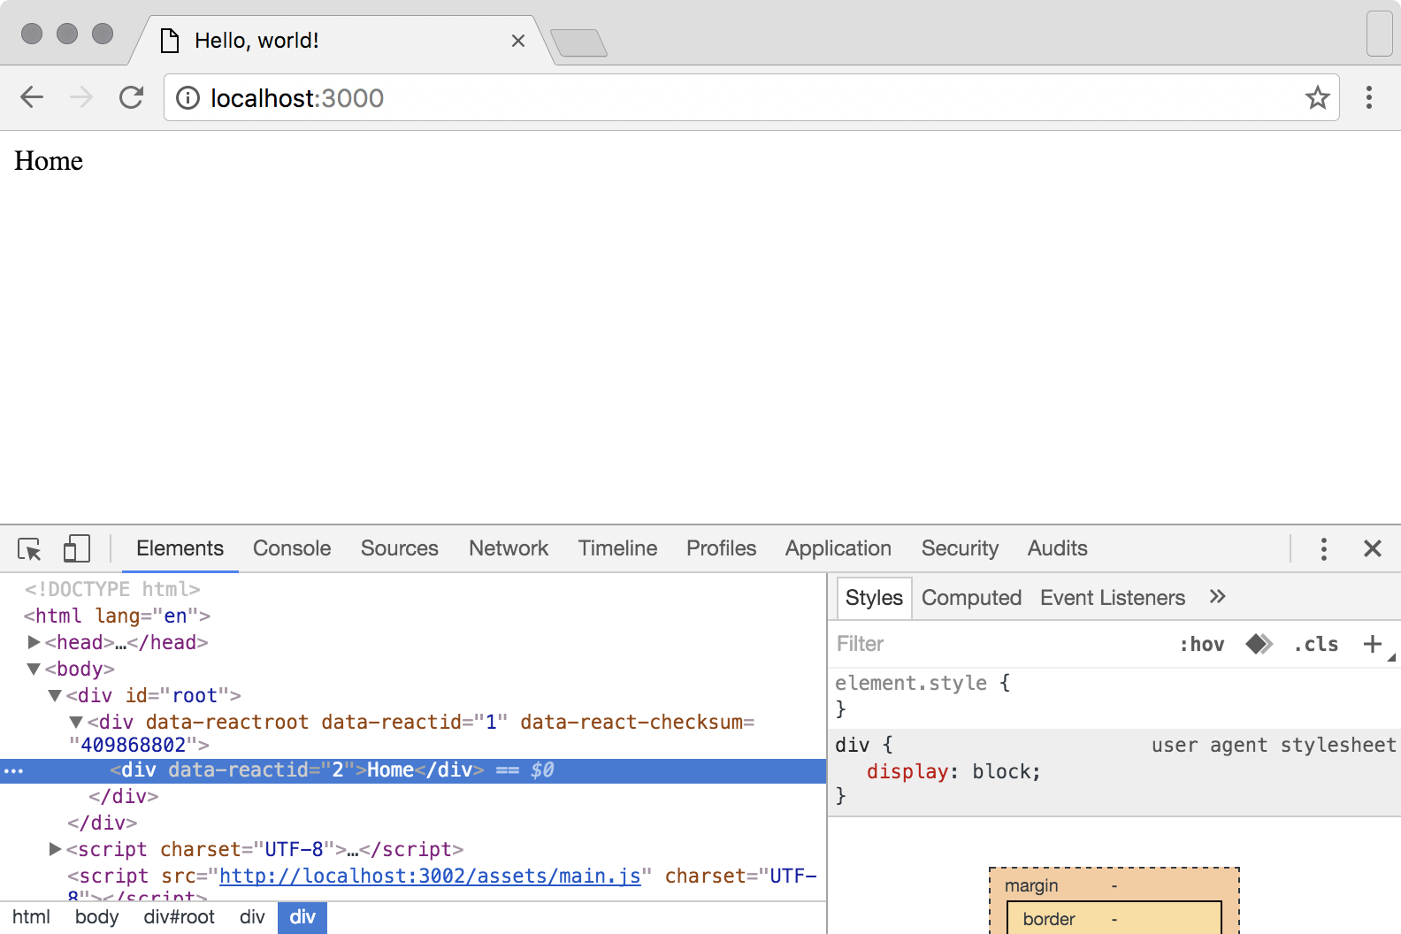
Task: Edit the display: block property value
Action: [1001, 771]
